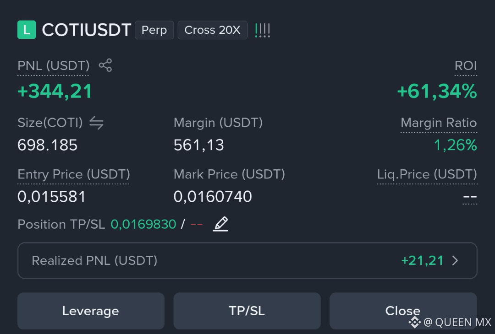Click the Liq.Price (USDT) label
The image size is (495, 334).
(427, 174)
